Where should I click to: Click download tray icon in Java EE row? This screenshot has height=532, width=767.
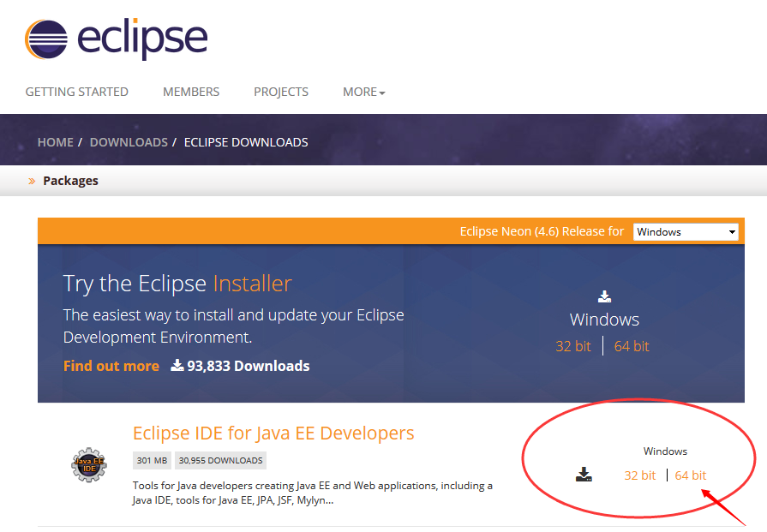click(584, 475)
